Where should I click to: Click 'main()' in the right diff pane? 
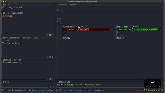pos(120,38)
